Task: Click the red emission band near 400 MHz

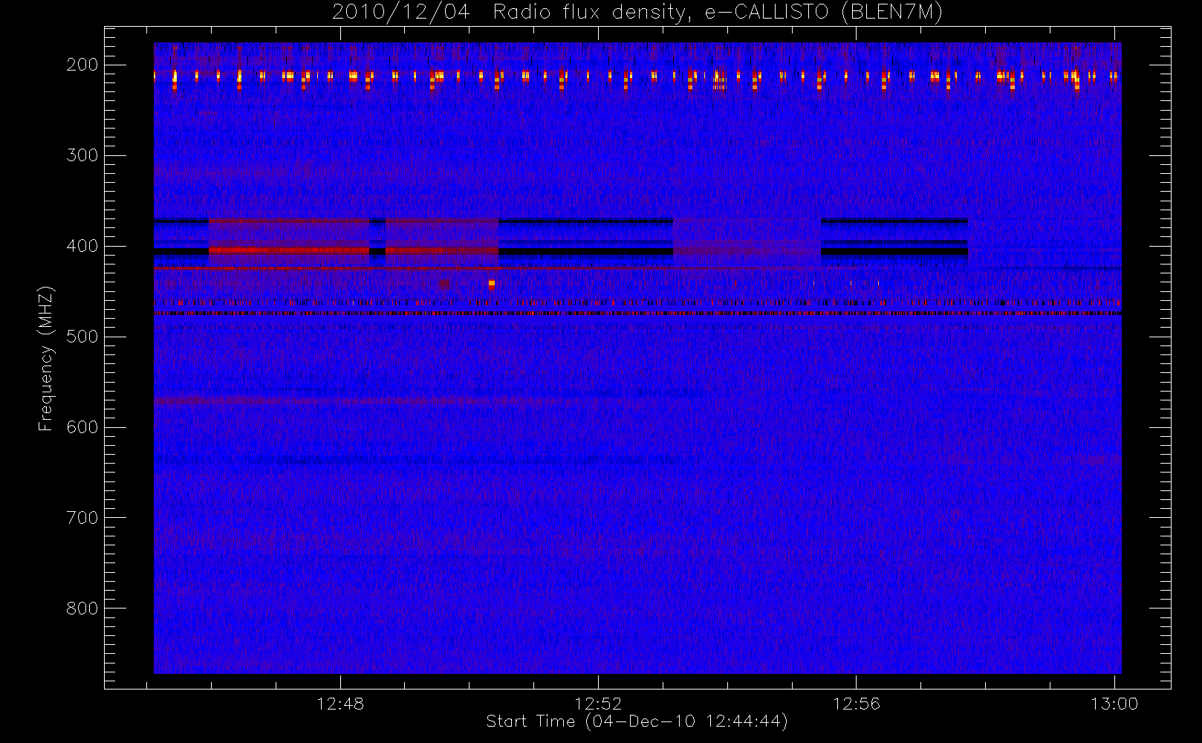Action: [x=289, y=250]
